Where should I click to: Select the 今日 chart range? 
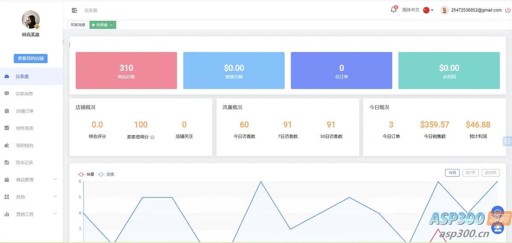452,173
